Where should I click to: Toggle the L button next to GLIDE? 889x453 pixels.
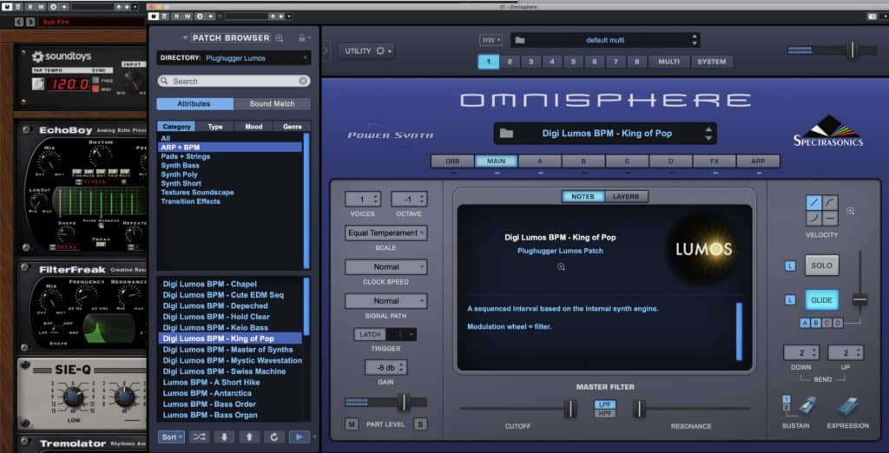click(790, 300)
